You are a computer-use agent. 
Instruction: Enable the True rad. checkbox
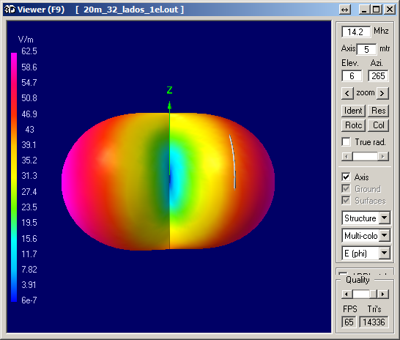click(x=347, y=142)
